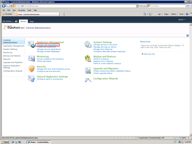
Task: Click the Feeds toolbar icon
Action: 150,14
